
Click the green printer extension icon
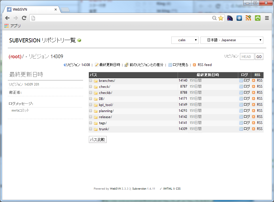(258, 18)
